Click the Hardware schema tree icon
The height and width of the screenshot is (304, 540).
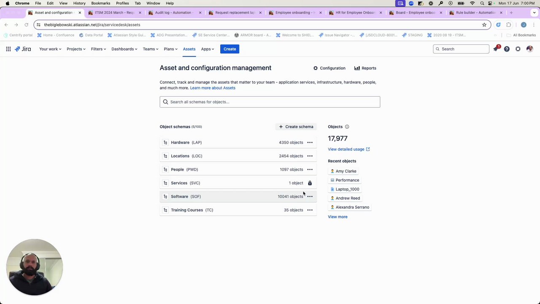coord(165,143)
